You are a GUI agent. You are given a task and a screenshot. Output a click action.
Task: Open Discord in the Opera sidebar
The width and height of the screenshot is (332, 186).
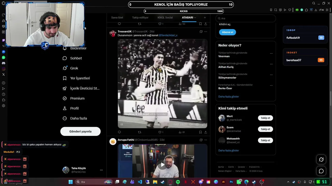(4, 63)
